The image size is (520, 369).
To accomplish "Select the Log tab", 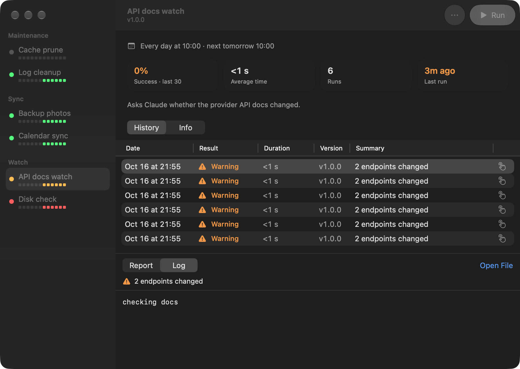I will point(179,265).
